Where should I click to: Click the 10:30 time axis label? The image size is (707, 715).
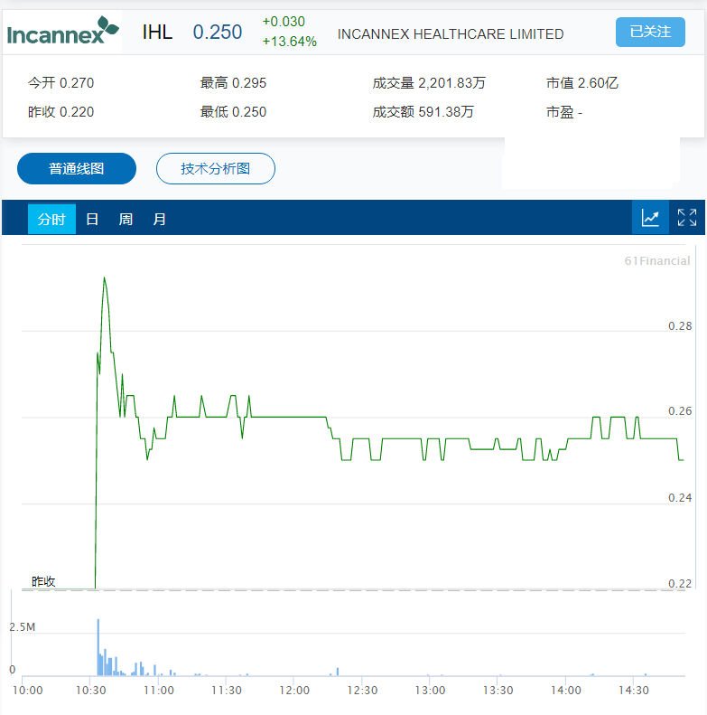click(x=90, y=691)
